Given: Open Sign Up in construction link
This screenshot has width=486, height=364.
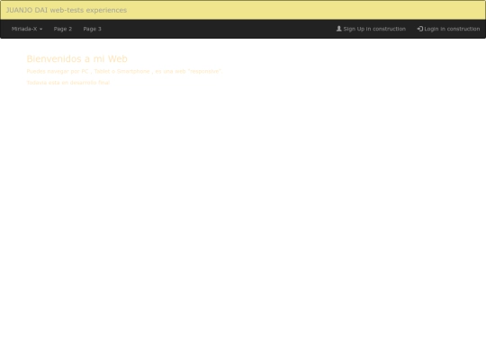Looking at the screenshot, I should pyautogui.click(x=371, y=29).
